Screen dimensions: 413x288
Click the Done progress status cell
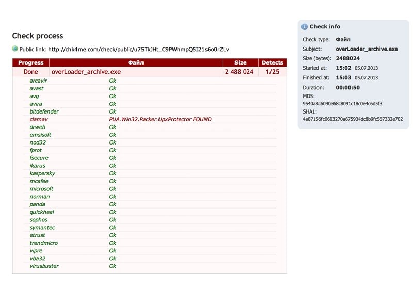pyautogui.click(x=31, y=72)
